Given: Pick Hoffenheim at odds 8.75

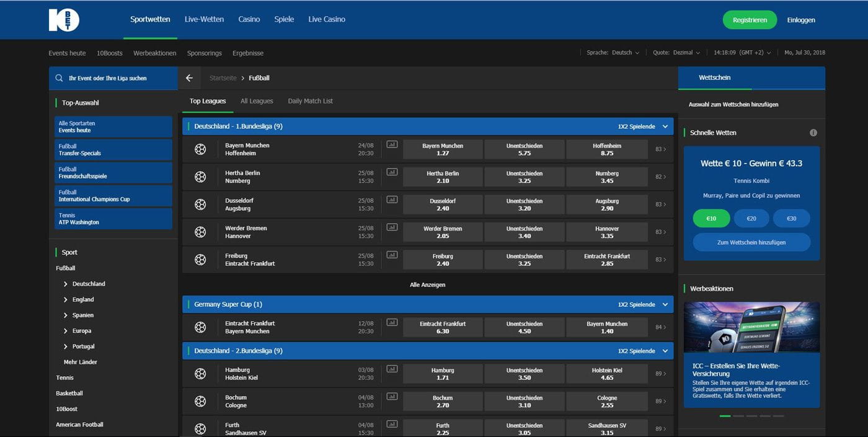Looking at the screenshot, I should click(x=607, y=149).
